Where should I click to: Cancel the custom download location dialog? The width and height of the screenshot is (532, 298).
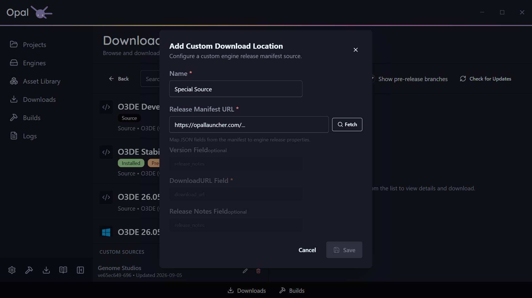click(307, 250)
